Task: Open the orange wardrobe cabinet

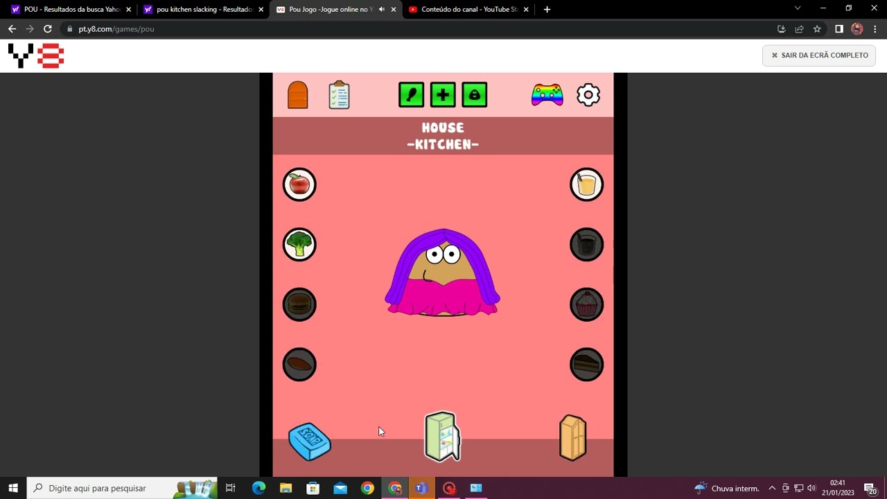Action: coord(573,438)
